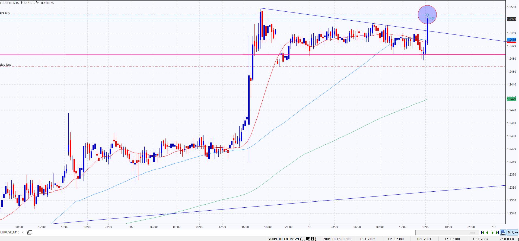Viewport: 519px width, 241px height.
Task: Click the blue 1.2475 price tag on axis
Action: 511,40
